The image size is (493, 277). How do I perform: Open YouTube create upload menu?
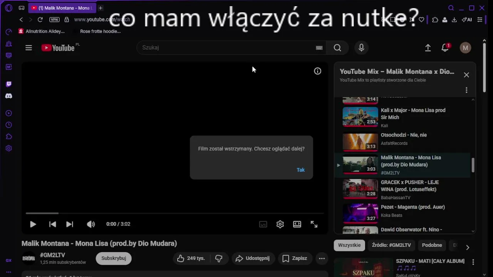pos(428,48)
